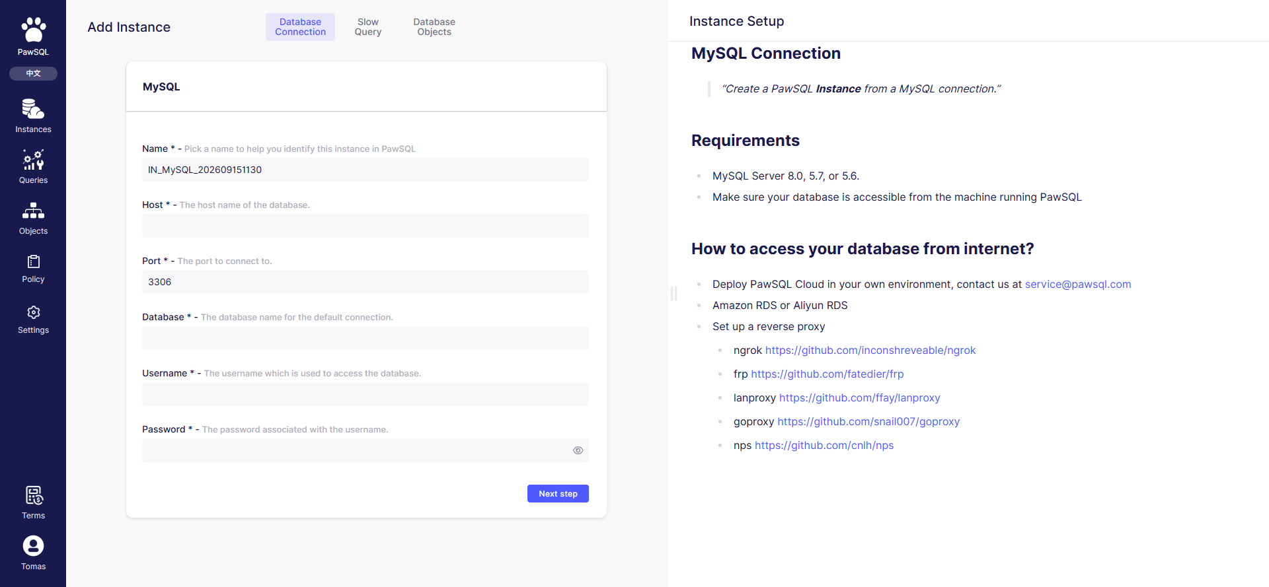Open the service@pawsql.com email link
This screenshot has width=1269, height=587.
point(1078,284)
